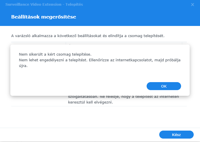Close the Surveillance Video Extension installer window
This screenshot has width=200, height=142.
click(192, 5)
